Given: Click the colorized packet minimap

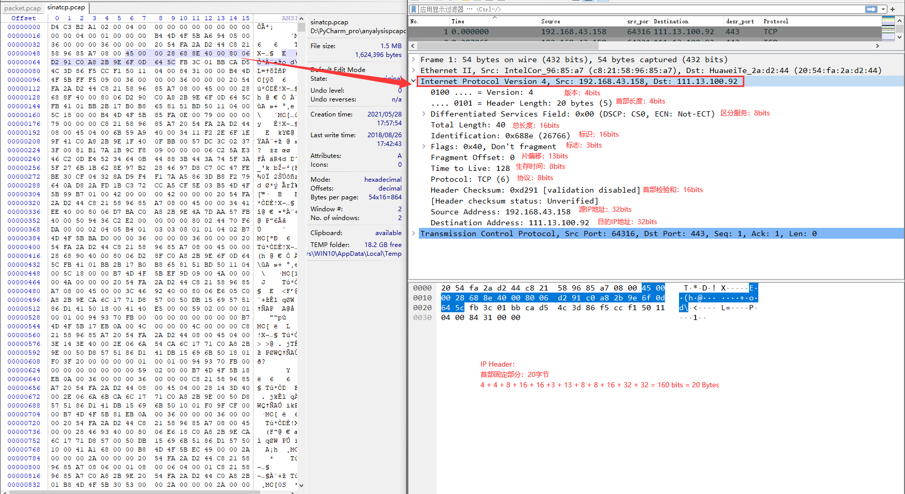Looking at the screenshot, I should coord(888,28).
